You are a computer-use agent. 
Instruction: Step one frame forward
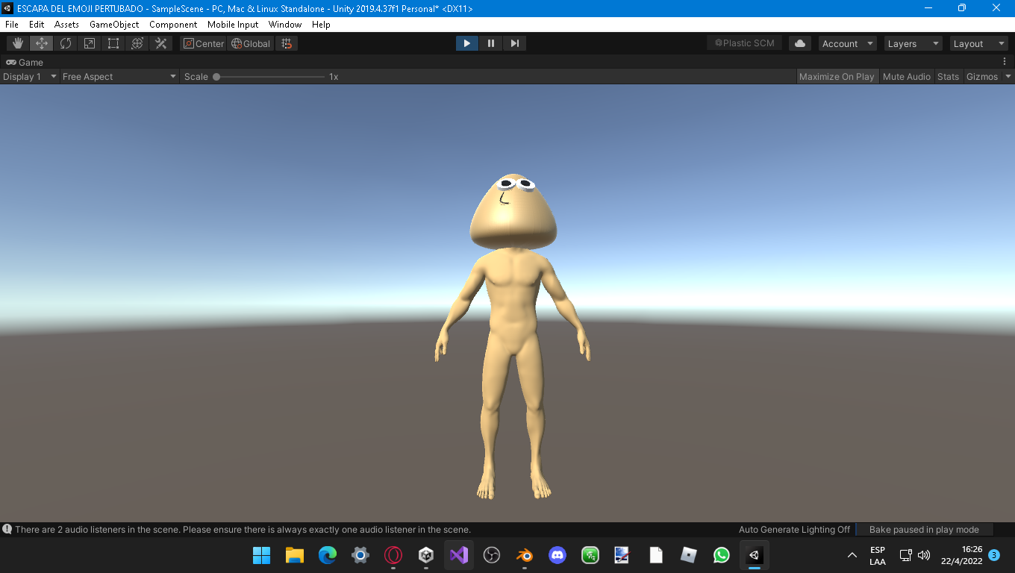[515, 43]
